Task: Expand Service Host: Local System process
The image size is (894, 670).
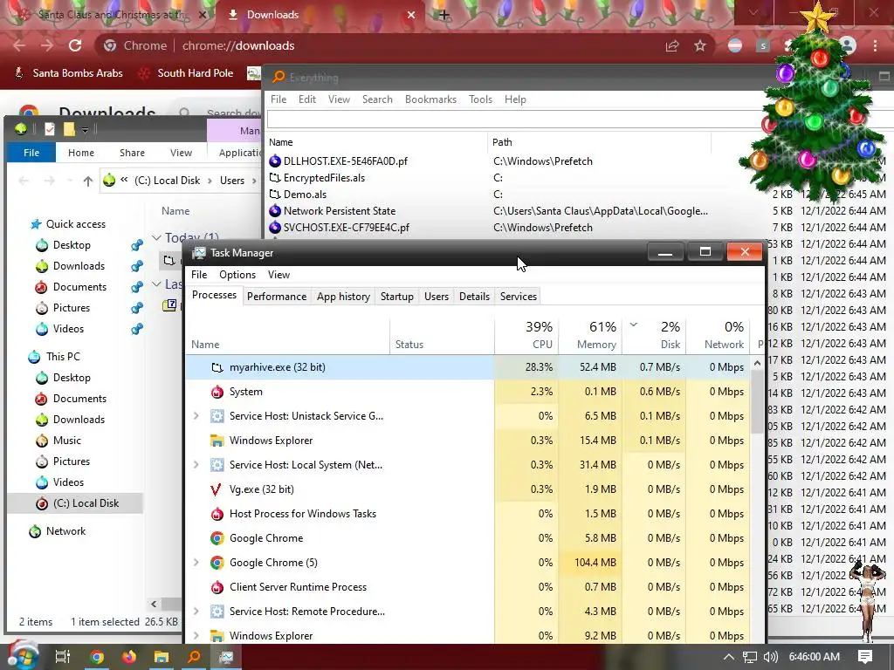Action: coord(196,465)
